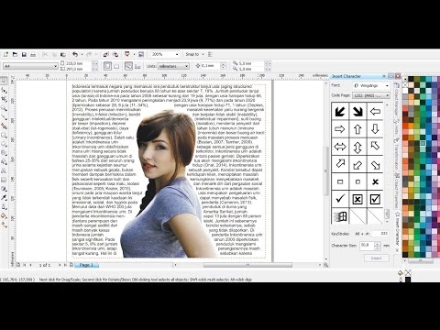Viewport: 440px width, 330px height.
Task: Set page to Portrait orientation
Action: (107, 66)
